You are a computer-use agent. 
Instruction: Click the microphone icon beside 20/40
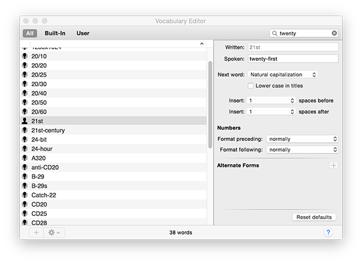click(25, 93)
